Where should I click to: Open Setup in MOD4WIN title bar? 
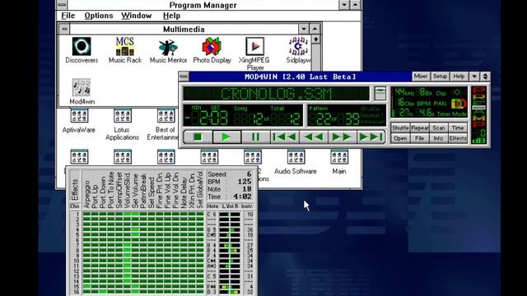coord(440,76)
